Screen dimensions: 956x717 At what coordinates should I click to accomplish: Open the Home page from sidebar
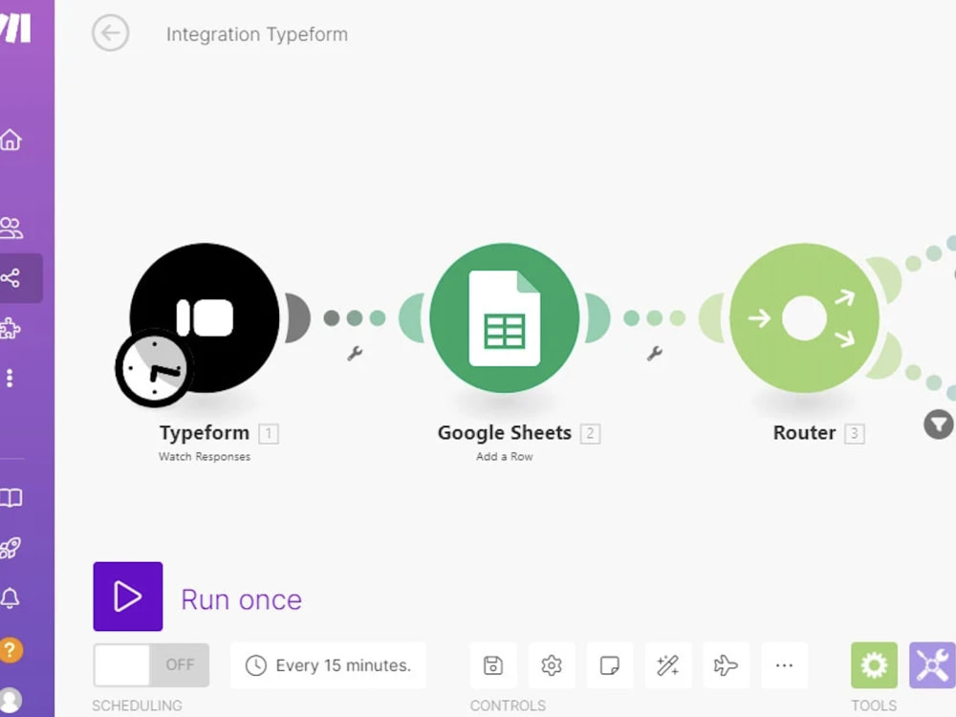pyautogui.click(x=11, y=140)
